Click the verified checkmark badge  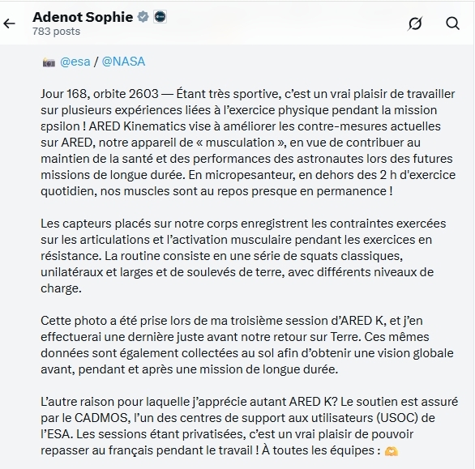click(143, 17)
